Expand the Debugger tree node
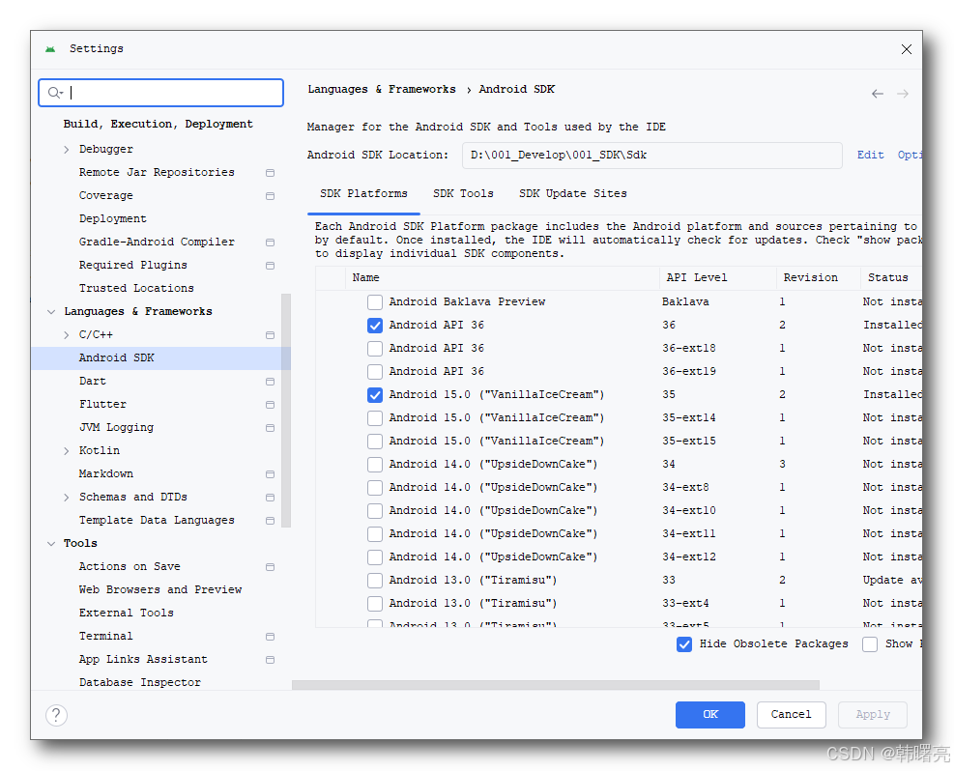 coord(67,150)
